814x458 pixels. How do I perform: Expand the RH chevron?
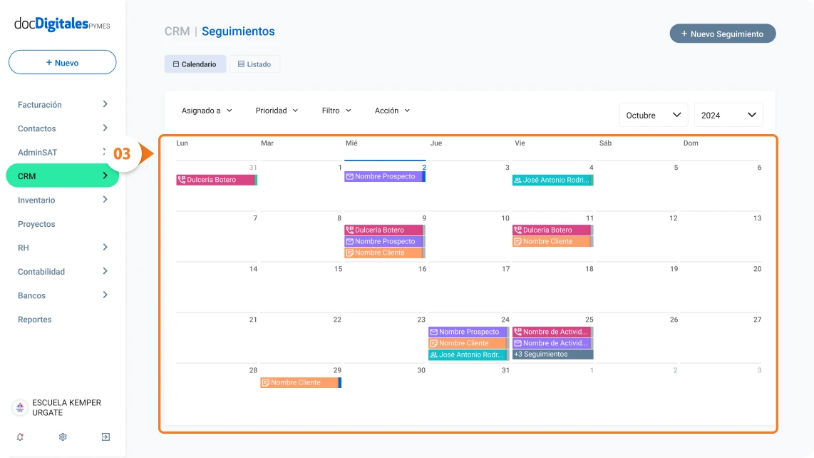coord(105,248)
